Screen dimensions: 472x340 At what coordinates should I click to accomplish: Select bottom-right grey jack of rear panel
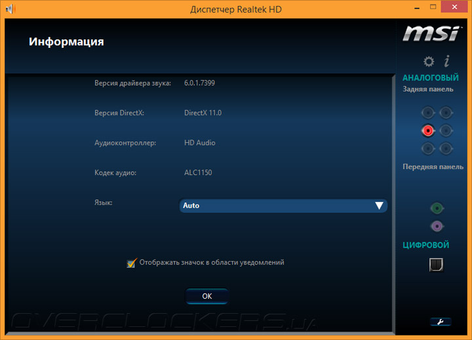[x=446, y=148]
